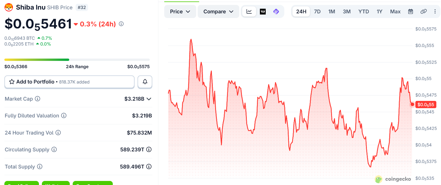Open the price info tooltip icon

[x=121, y=24]
